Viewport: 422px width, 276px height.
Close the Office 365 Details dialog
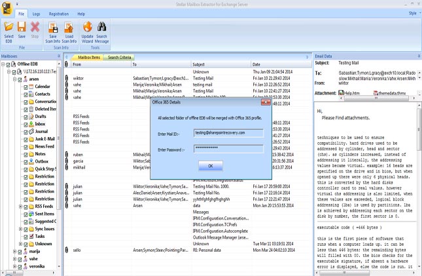(x=266, y=102)
